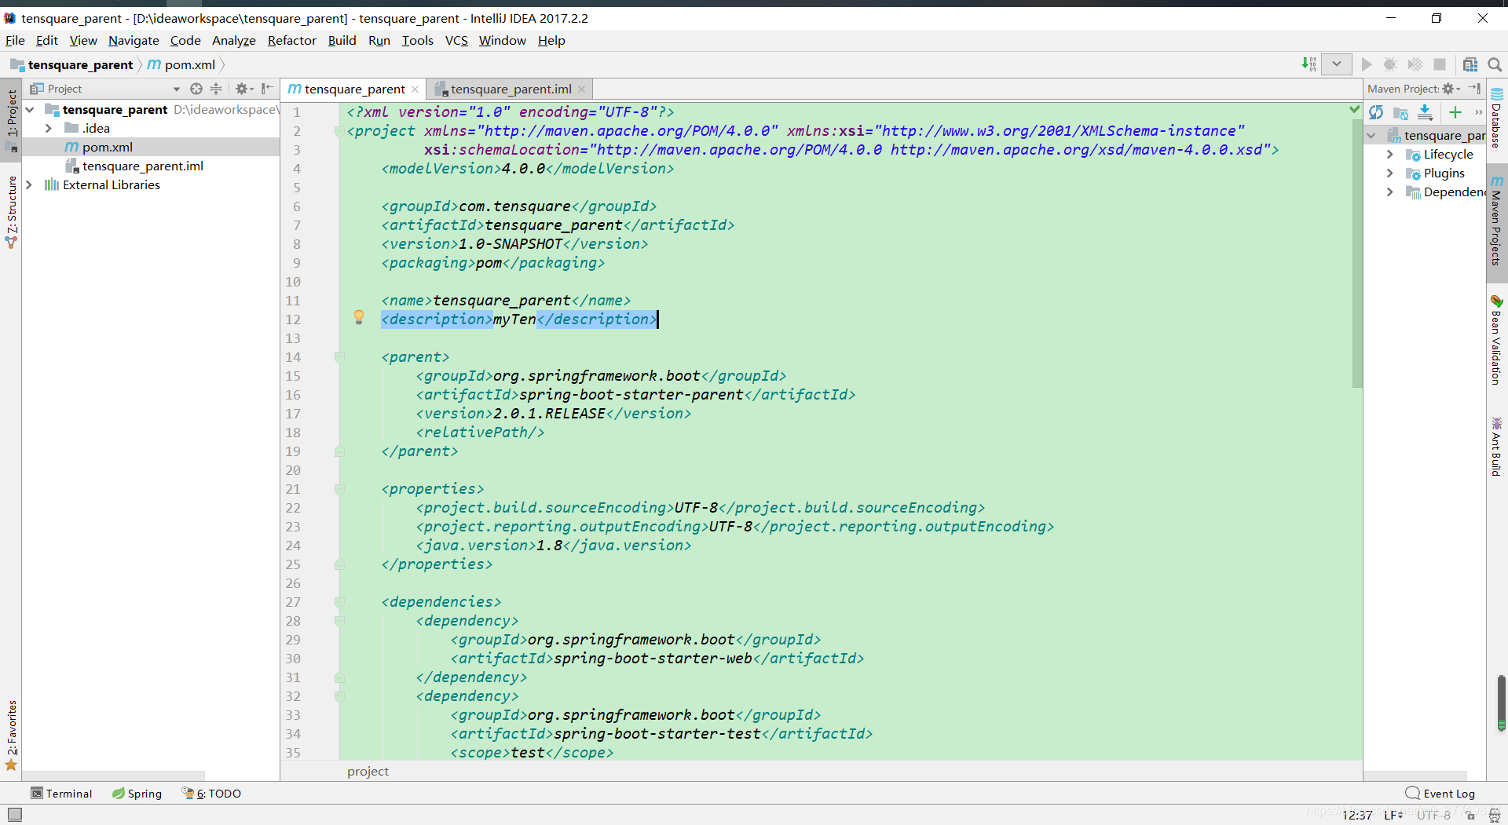The width and height of the screenshot is (1508, 825).
Task: Click Scroll from Source target icon
Action: coord(196,89)
